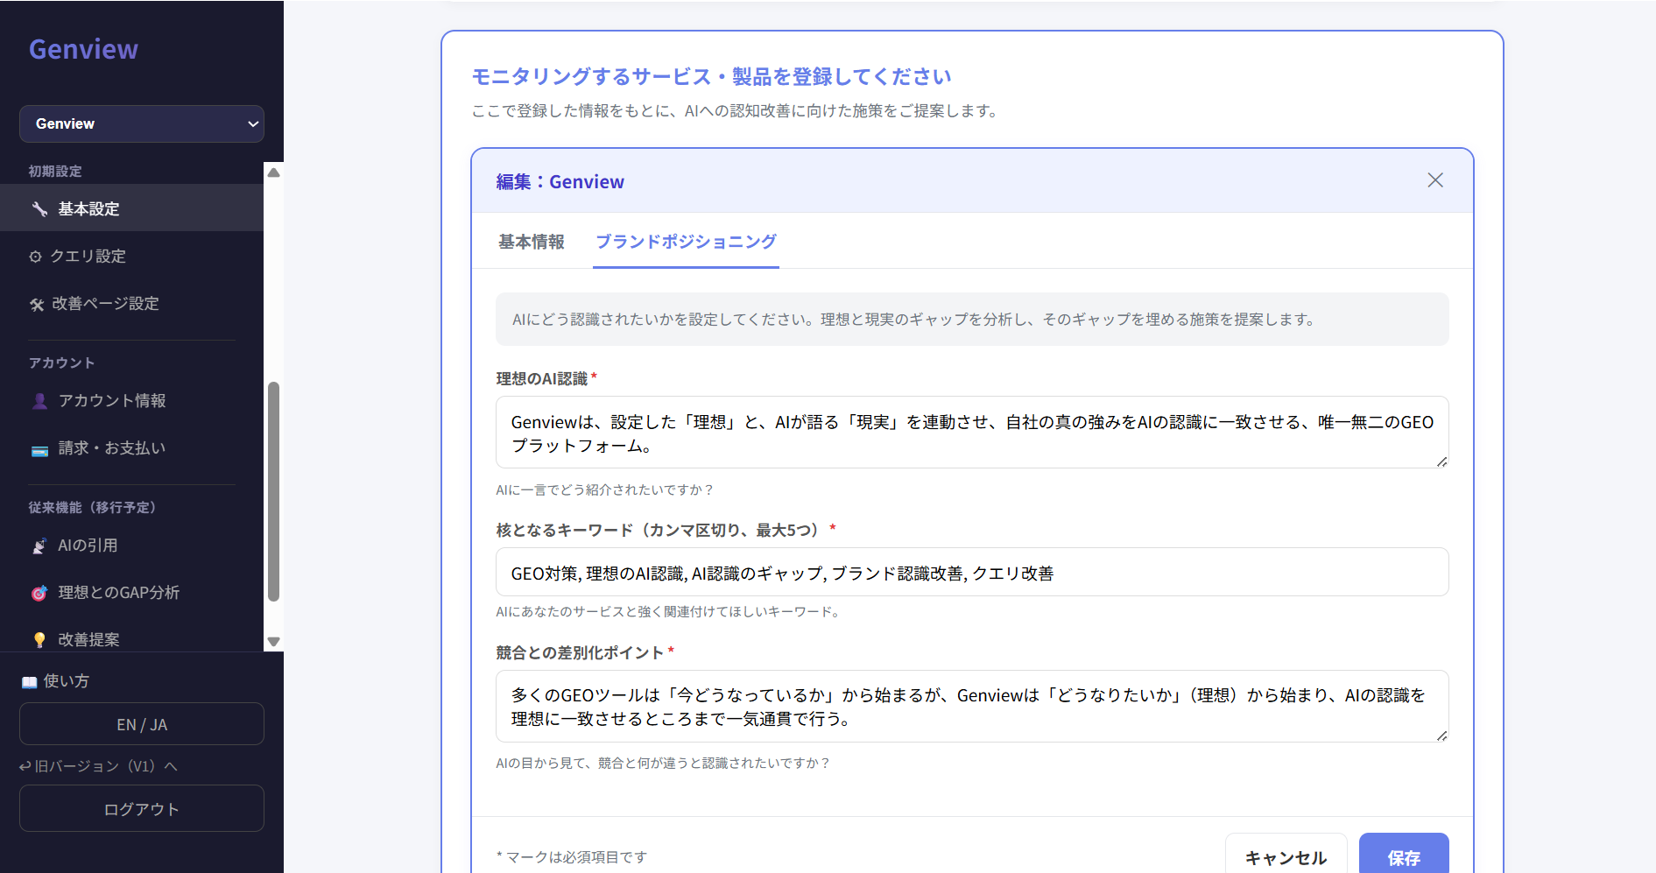Click the book icon beside 使い方

[x=30, y=681]
